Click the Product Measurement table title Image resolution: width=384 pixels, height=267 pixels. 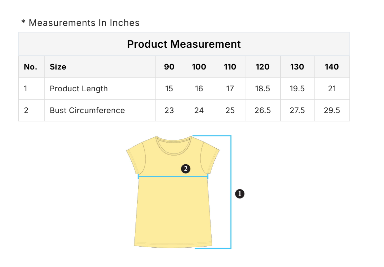[x=184, y=44]
